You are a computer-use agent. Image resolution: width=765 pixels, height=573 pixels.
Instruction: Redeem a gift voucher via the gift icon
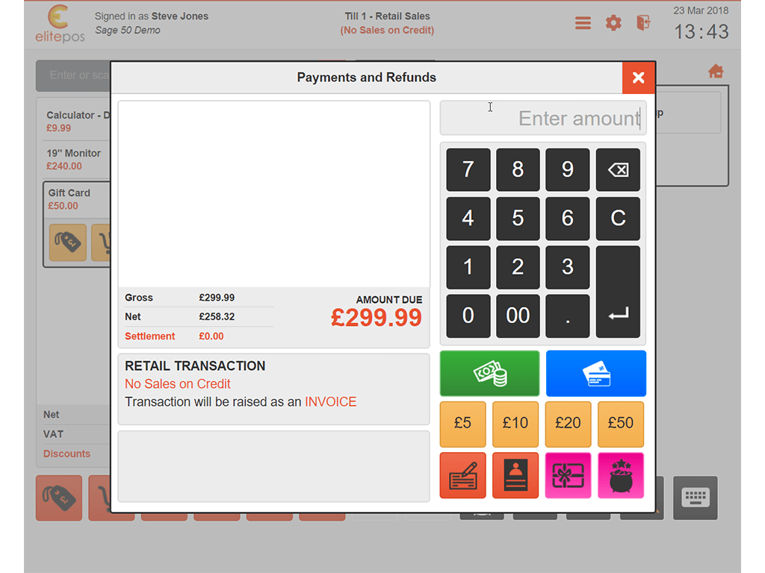[x=568, y=475]
